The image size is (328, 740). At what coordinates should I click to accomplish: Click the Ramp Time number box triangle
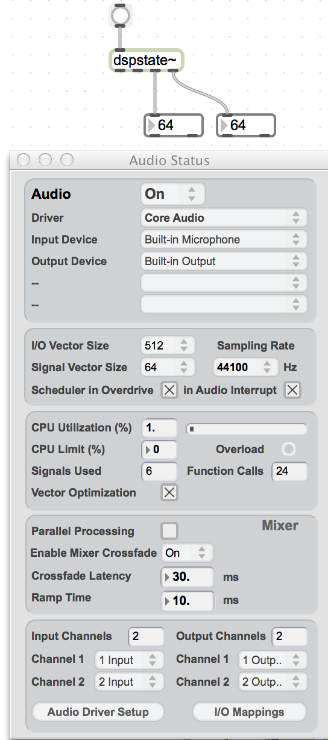pos(167,601)
